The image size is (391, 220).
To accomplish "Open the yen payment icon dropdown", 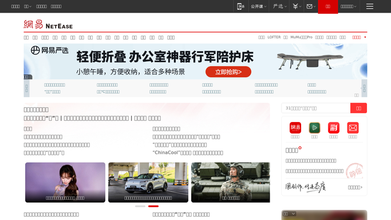I will coord(297,6).
